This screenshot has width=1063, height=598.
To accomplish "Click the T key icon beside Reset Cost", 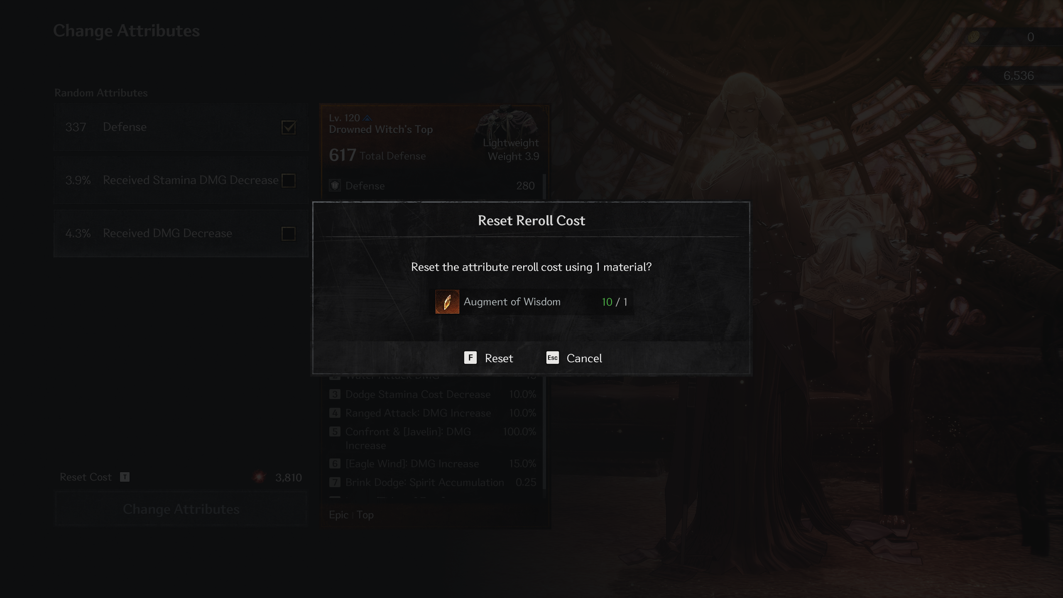I will click(x=125, y=477).
